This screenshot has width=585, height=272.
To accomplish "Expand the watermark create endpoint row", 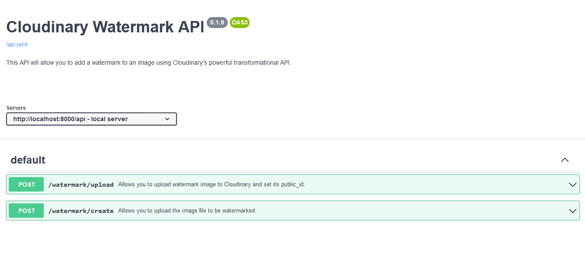I will click(x=289, y=210).
